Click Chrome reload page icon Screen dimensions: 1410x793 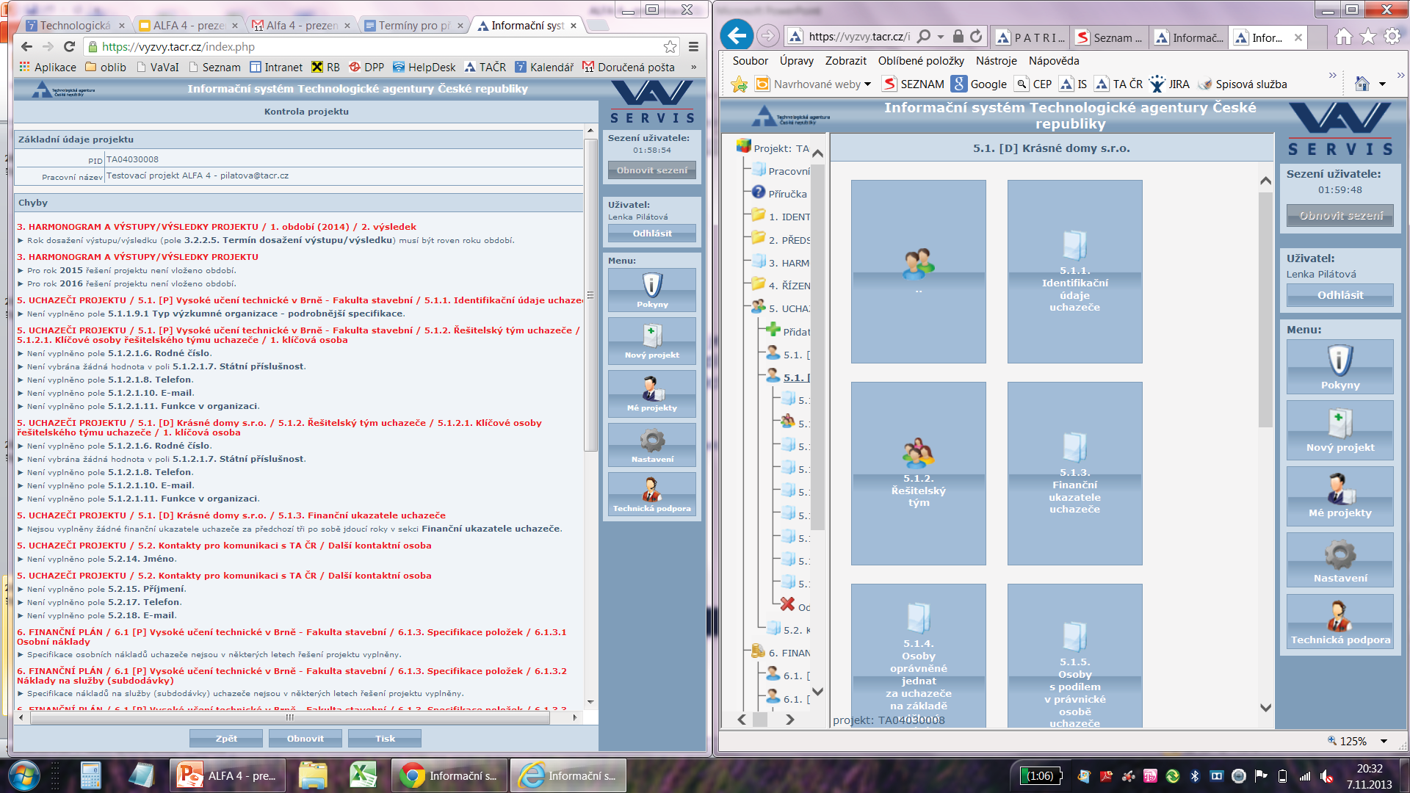point(69,46)
